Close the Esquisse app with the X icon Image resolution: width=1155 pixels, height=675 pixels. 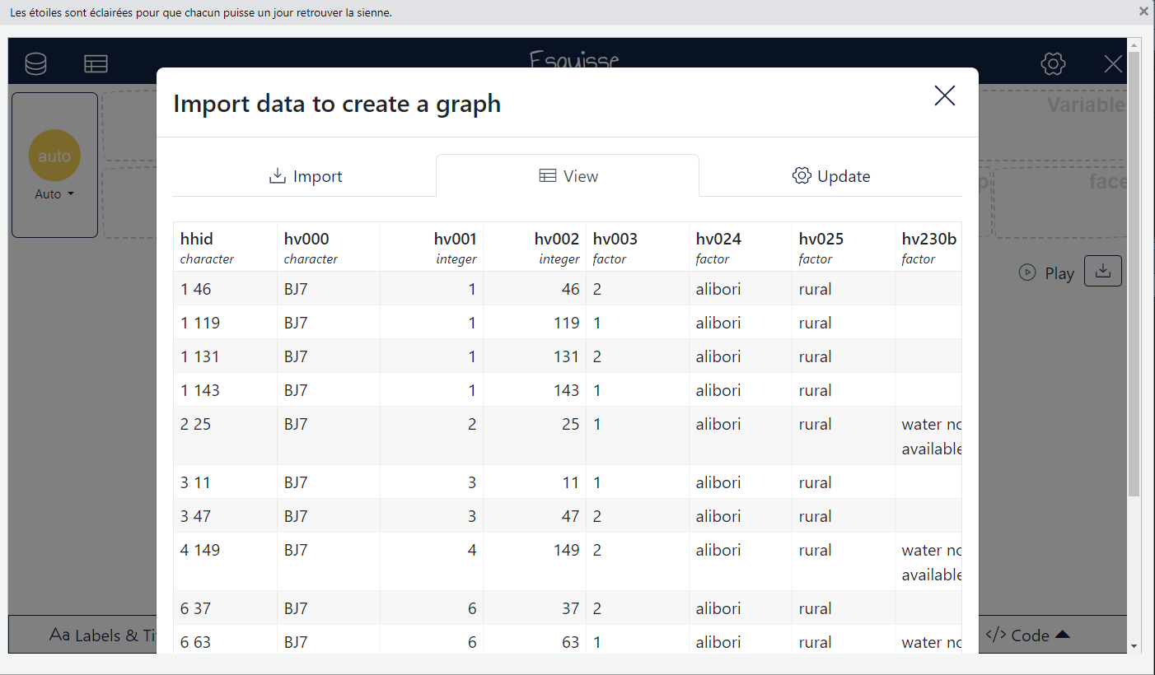1113,63
